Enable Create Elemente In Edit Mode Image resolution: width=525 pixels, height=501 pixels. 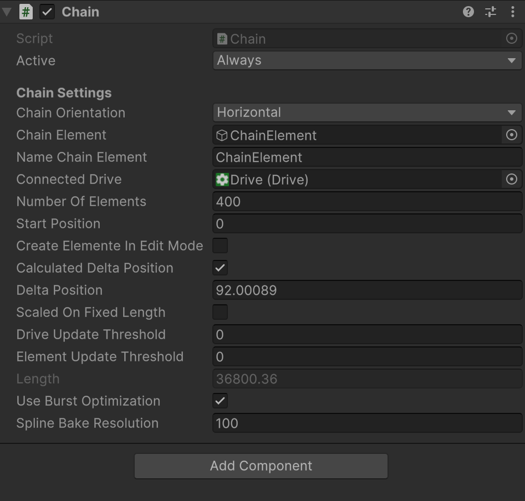220,246
